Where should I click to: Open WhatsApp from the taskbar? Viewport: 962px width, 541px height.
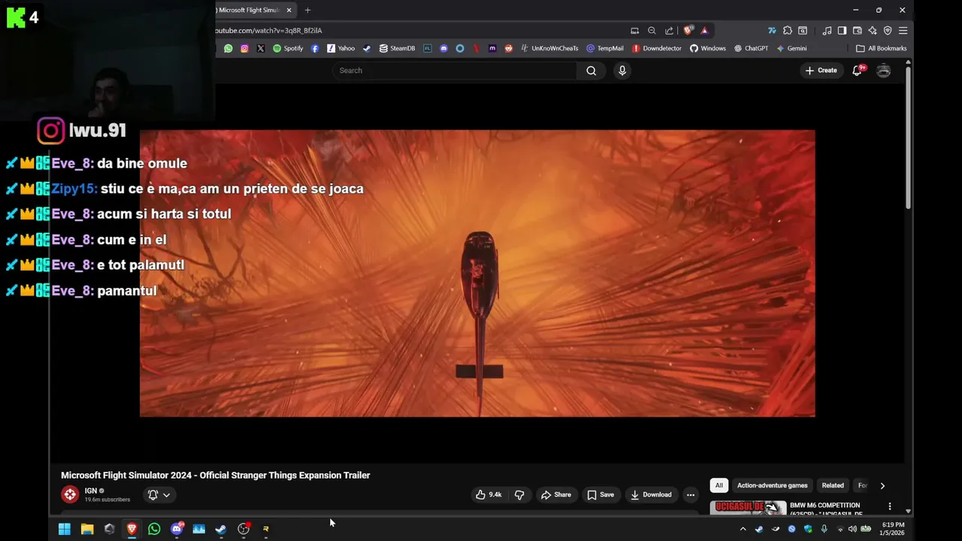coord(154,529)
